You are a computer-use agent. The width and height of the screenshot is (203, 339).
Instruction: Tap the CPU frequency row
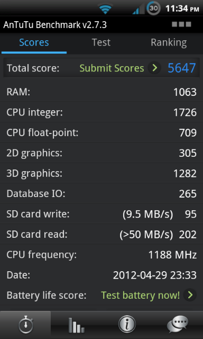[101, 255]
